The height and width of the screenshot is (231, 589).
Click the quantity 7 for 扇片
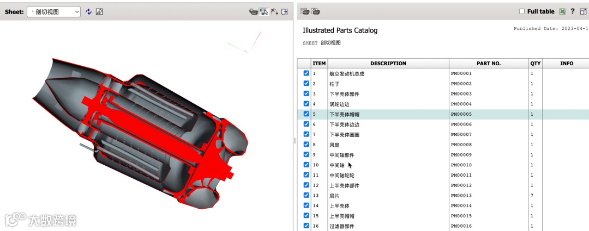pos(532,196)
